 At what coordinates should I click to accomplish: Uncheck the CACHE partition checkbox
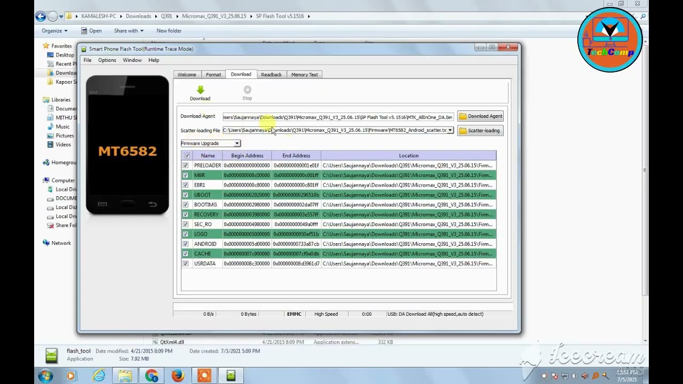[x=186, y=254]
